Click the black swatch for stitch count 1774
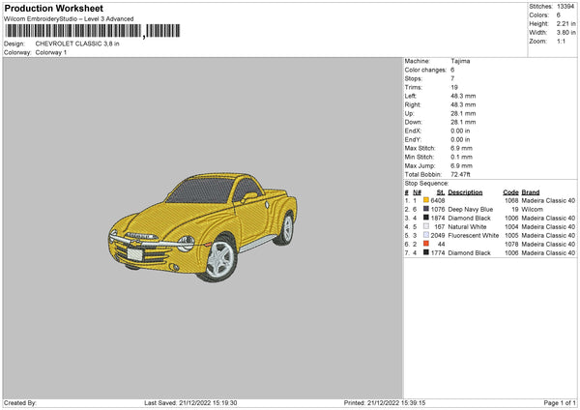 tap(425, 253)
